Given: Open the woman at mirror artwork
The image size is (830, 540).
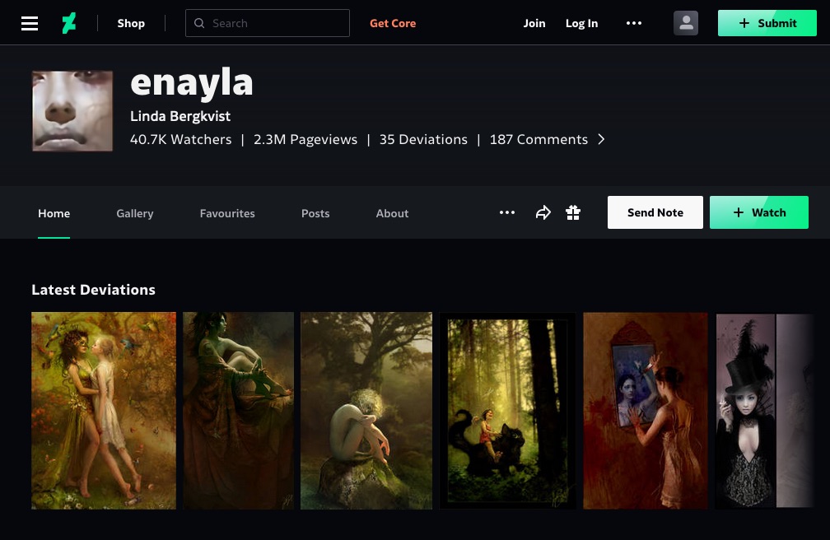Looking at the screenshot, I should coord(646,411).
